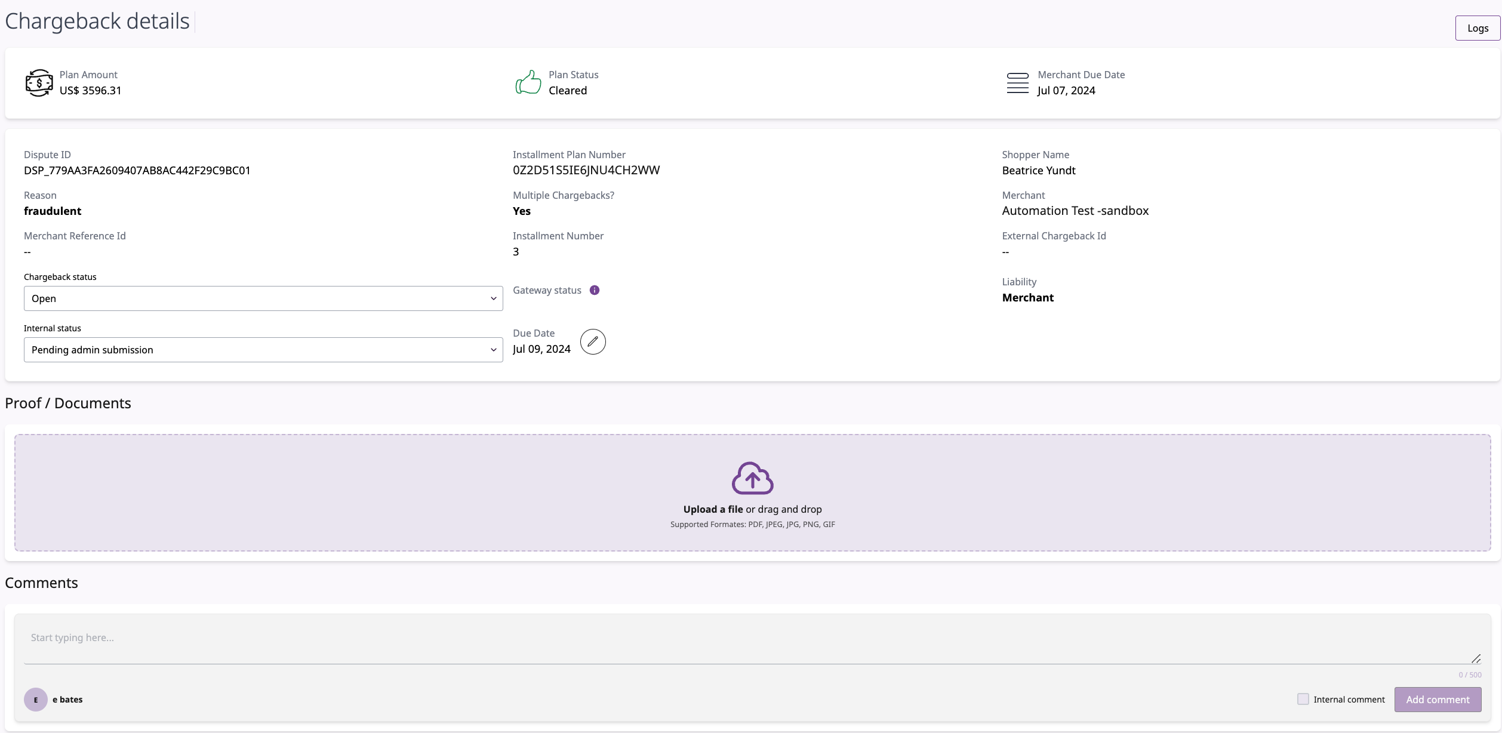Click the Chargeback details page heading

coord(97,21)
